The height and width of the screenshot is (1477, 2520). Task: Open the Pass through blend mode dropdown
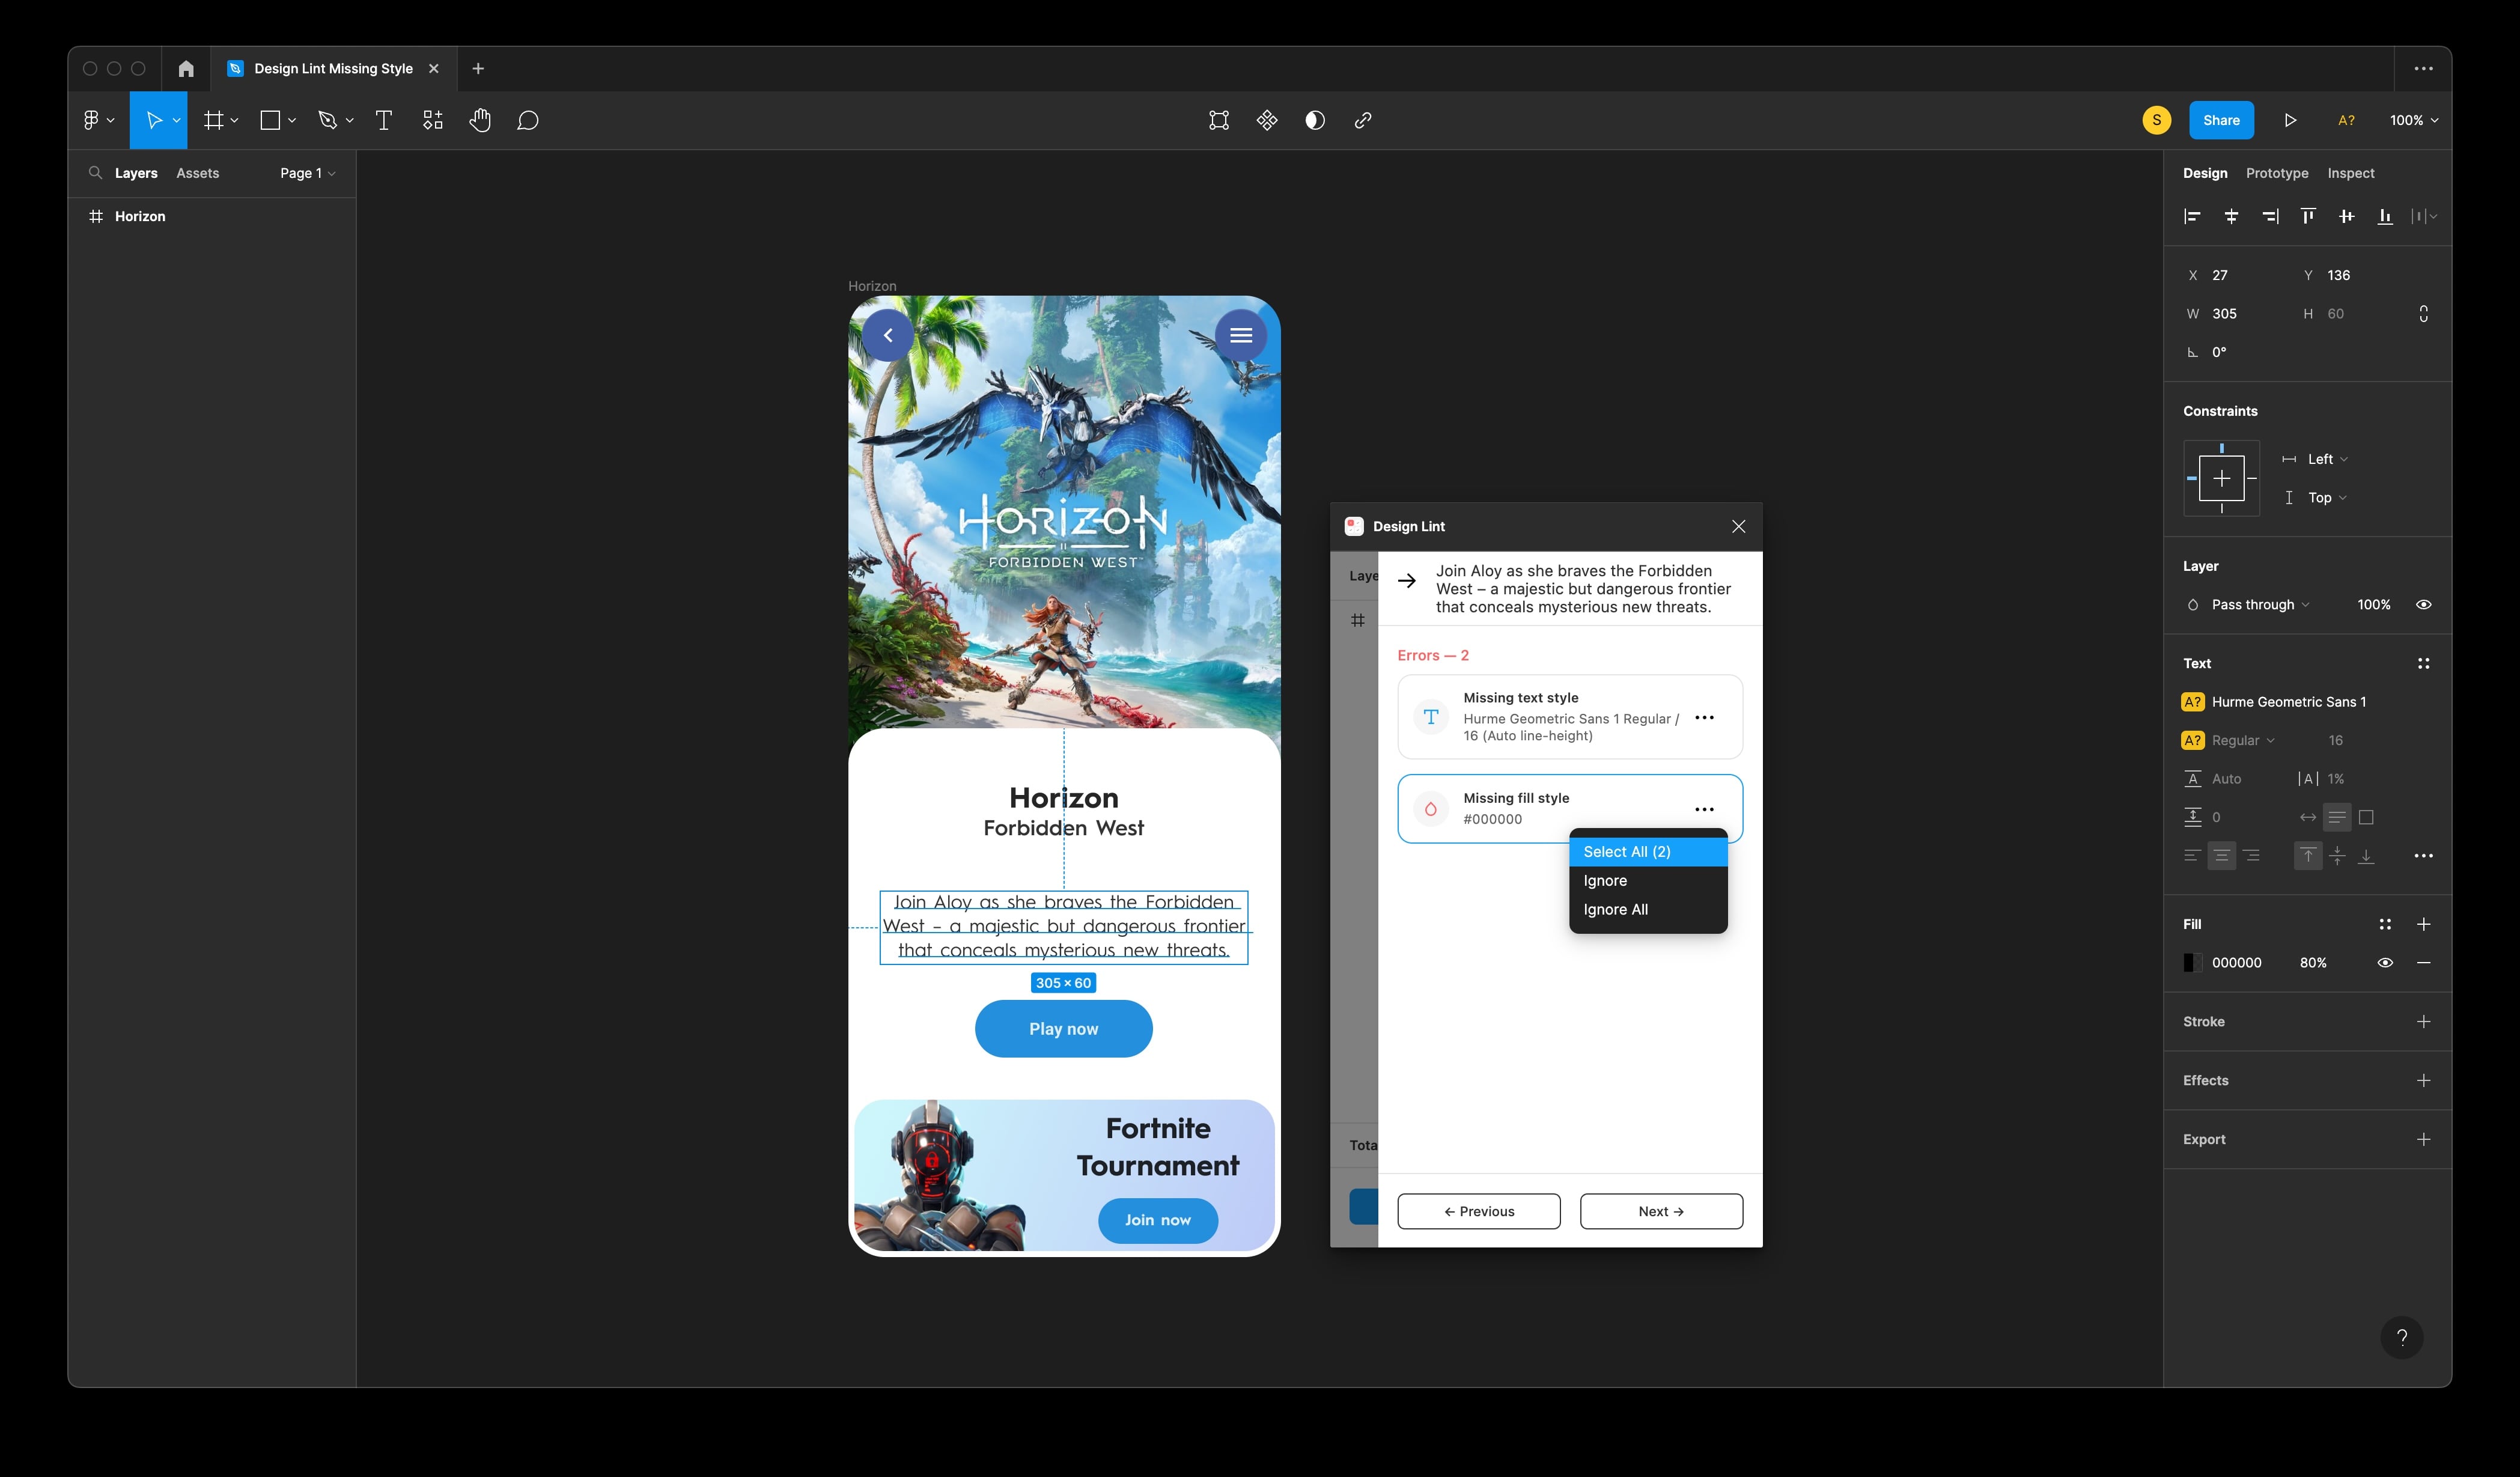(2259, 605)
